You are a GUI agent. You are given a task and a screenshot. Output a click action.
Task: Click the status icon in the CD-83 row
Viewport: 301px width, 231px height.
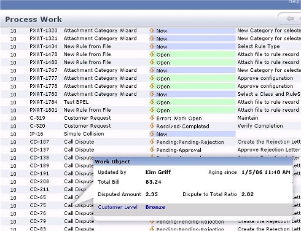[x=152, y=229]
